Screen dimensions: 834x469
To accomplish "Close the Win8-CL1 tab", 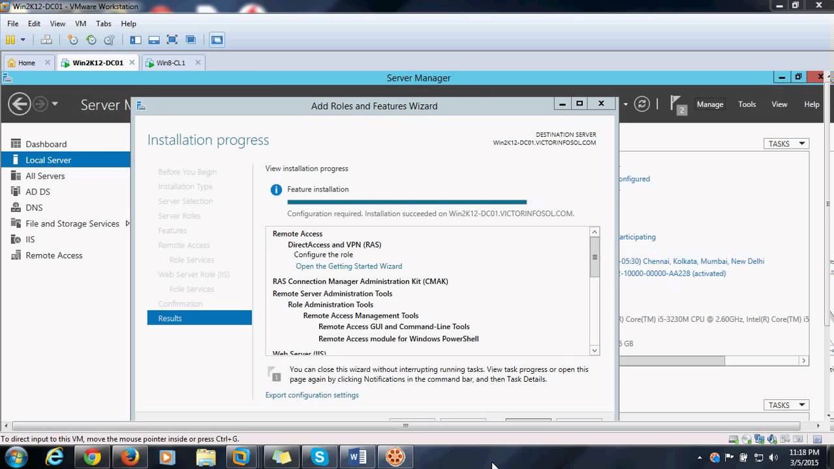I will pyautogui.click(x=198, y=63).
